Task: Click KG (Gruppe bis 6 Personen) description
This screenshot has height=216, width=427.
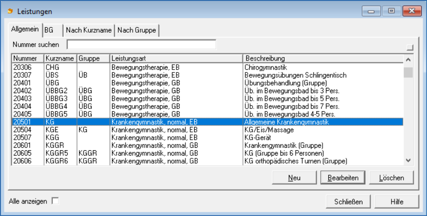Action: tap(284, 153)
